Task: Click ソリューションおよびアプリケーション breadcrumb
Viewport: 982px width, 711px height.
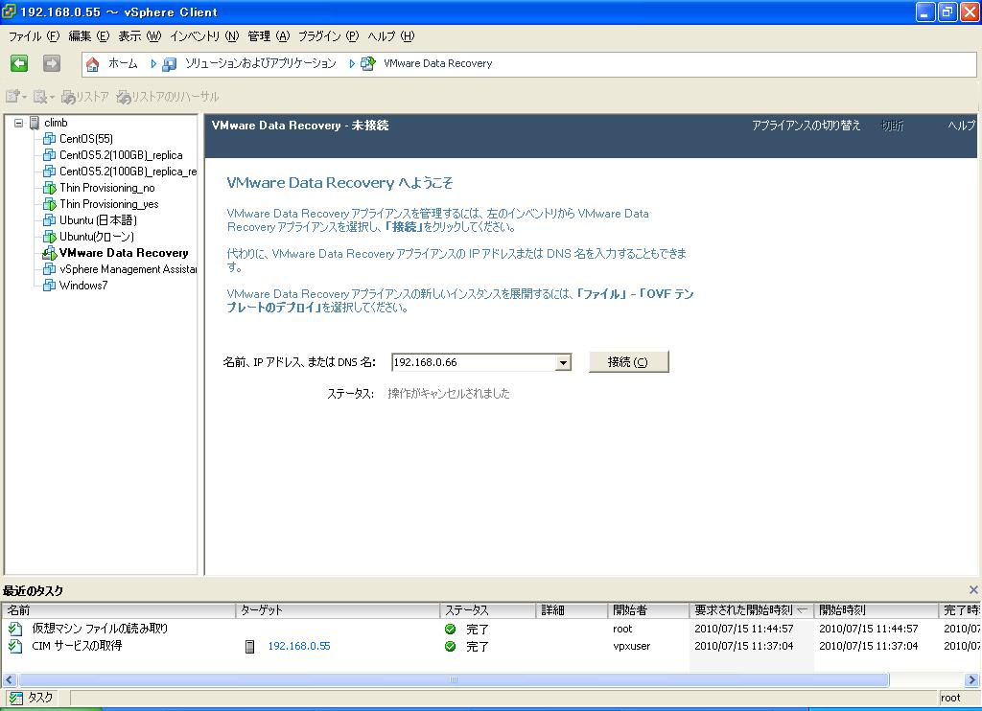Action: tap(261, 63)
